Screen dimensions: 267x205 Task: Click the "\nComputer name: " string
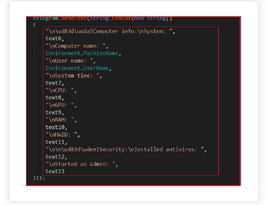pyautogui.click(x=77, y=46)
